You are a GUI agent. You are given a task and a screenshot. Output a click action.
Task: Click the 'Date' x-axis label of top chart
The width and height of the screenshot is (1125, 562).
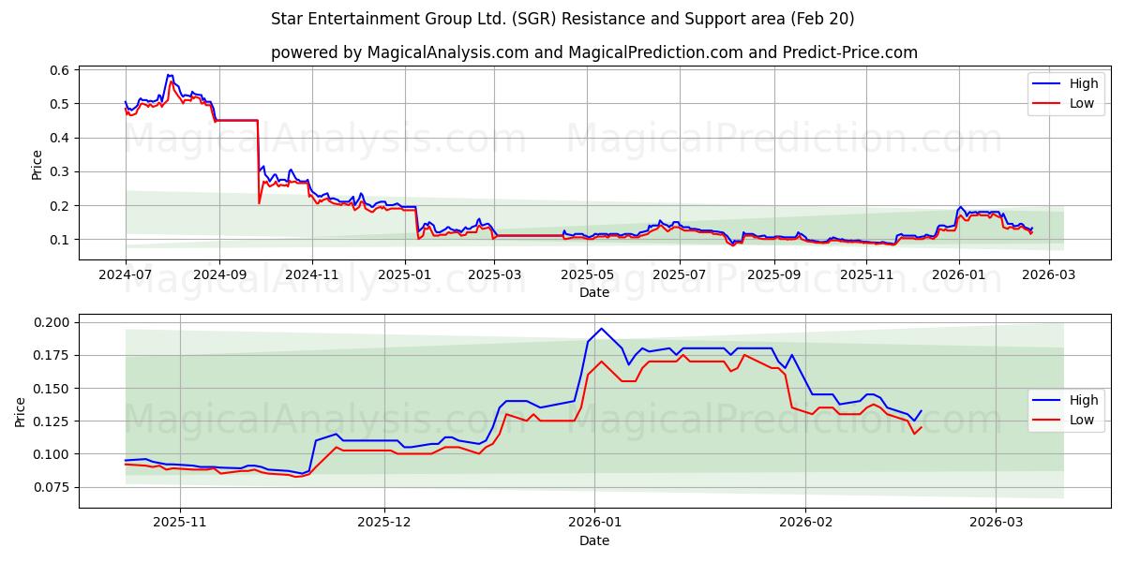[594, 292]
